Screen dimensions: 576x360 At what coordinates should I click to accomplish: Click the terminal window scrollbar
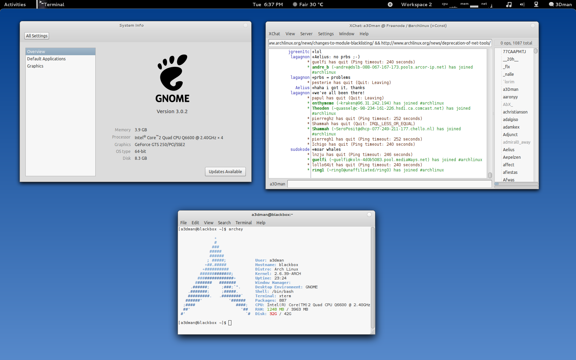click(373, 278)
